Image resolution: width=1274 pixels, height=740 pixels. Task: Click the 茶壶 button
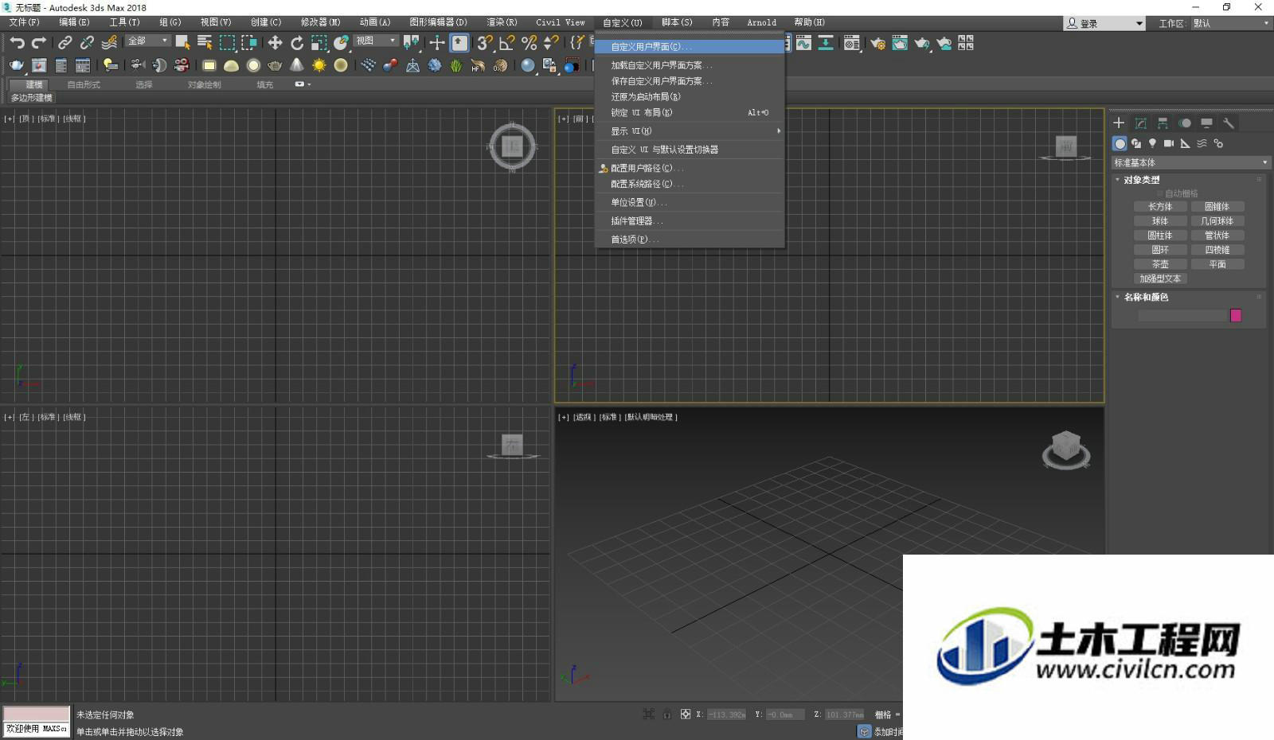tap(1160, 263)
